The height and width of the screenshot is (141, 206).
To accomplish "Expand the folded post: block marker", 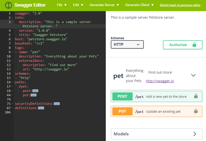I will [x=35, y=91].
